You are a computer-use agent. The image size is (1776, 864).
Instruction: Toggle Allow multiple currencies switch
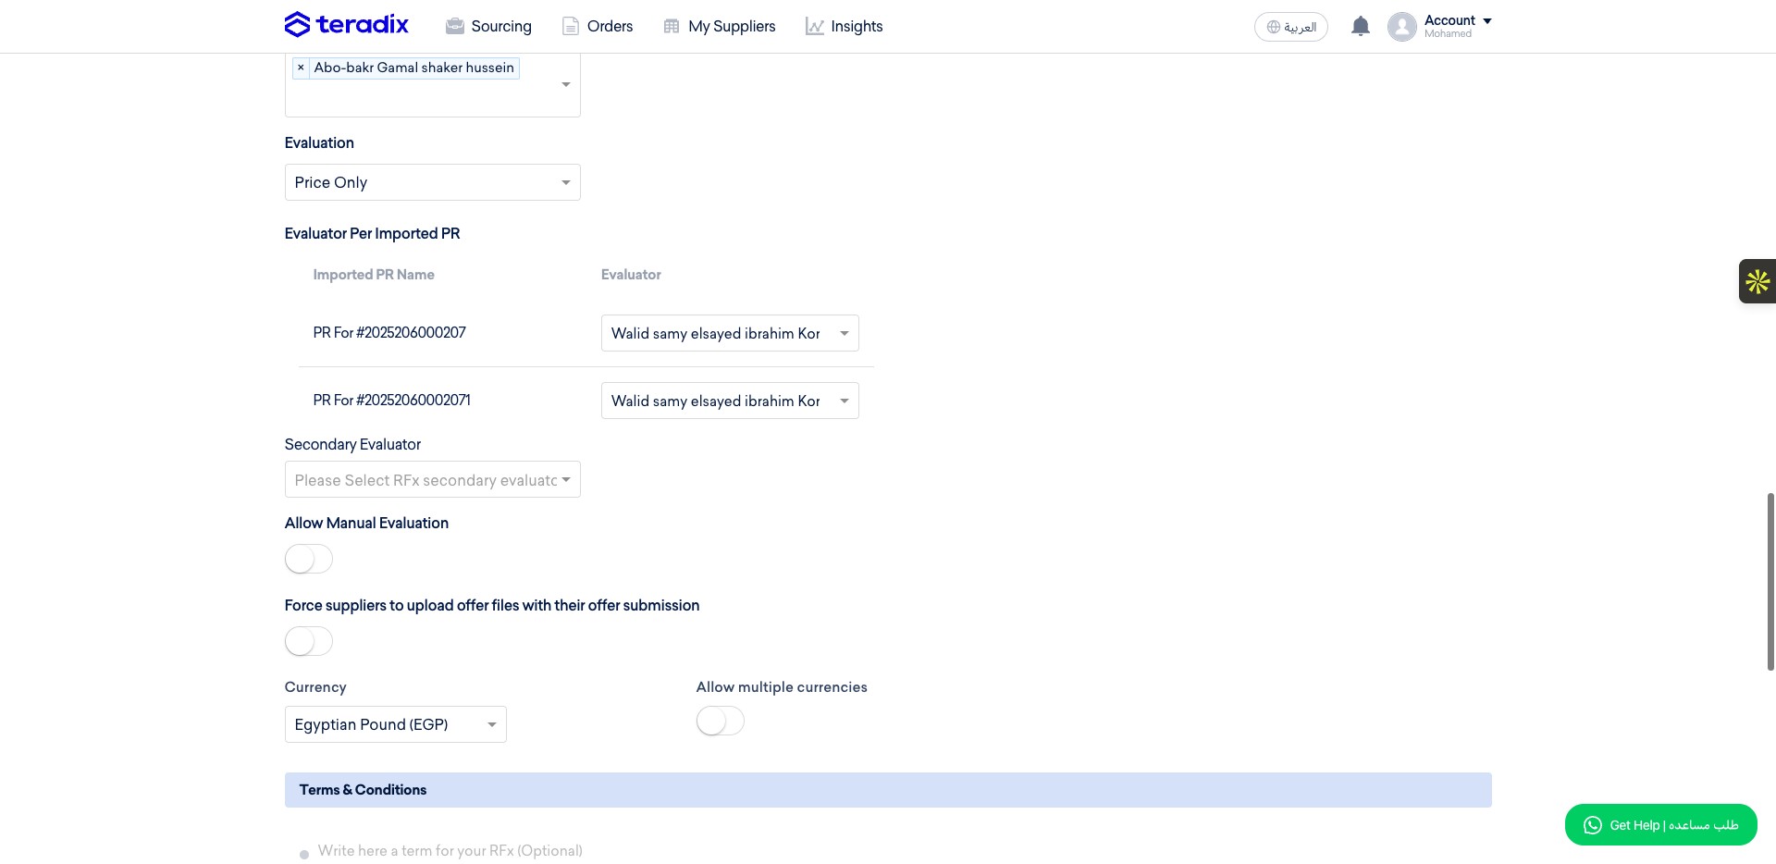720,721
